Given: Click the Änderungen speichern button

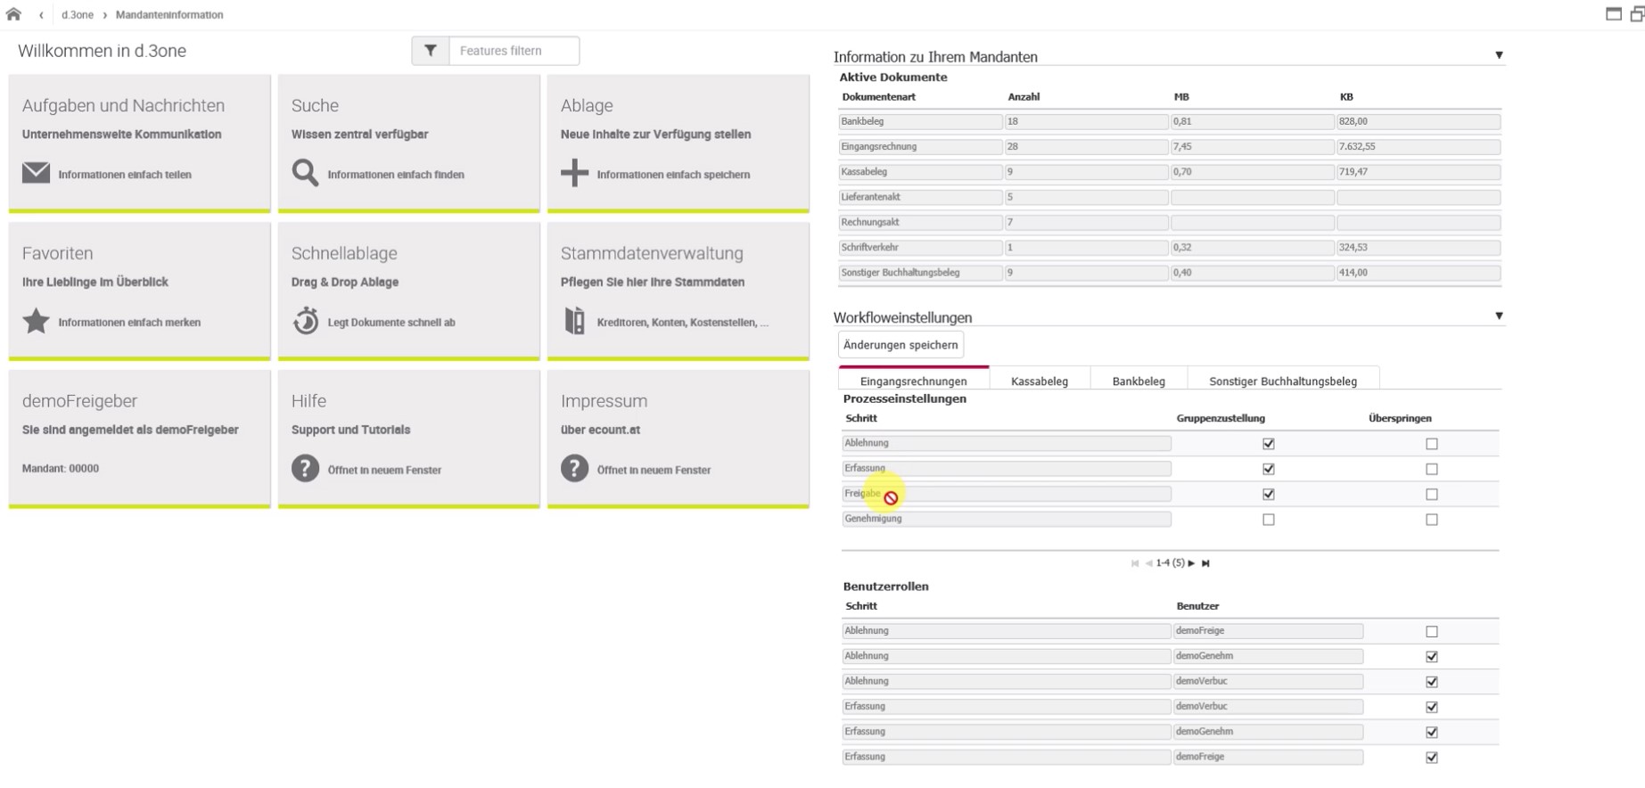Looking at the screenshot, I should pyautogui.click(x=901, y=345).
